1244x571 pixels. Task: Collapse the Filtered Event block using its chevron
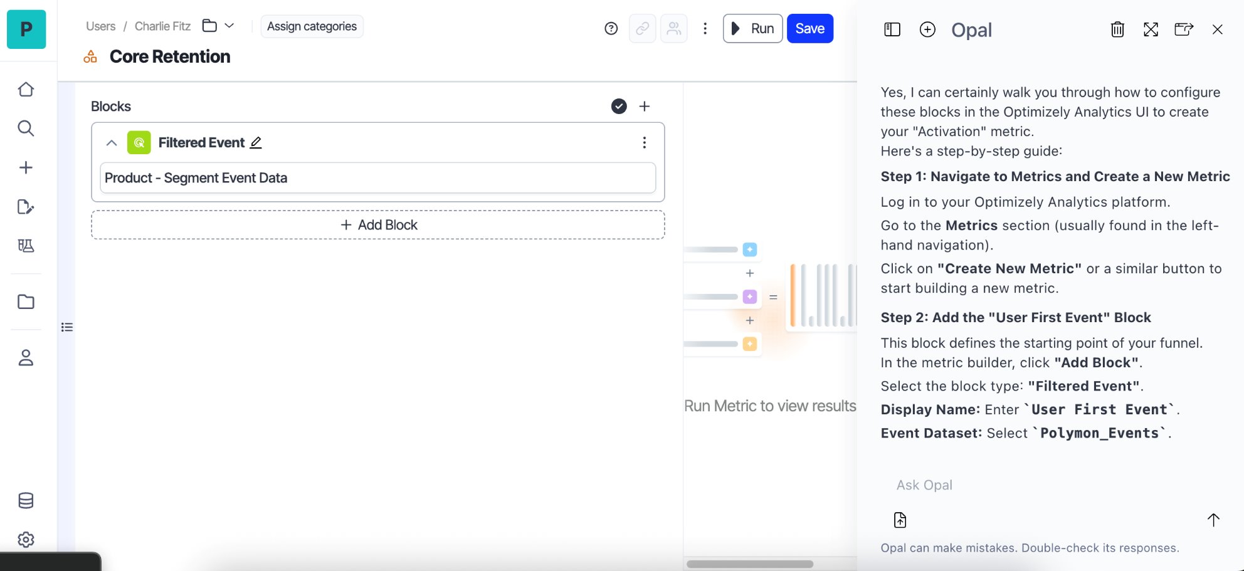tap(111, 143)
